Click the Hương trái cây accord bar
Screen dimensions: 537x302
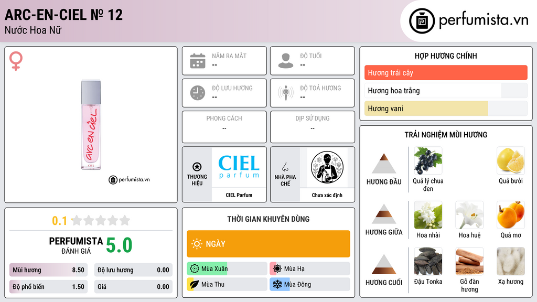coord(446,72)
